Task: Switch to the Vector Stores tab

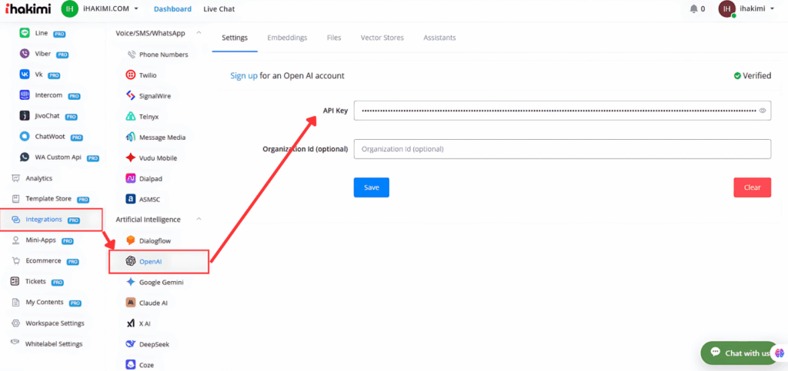Action: pos(382,38)
